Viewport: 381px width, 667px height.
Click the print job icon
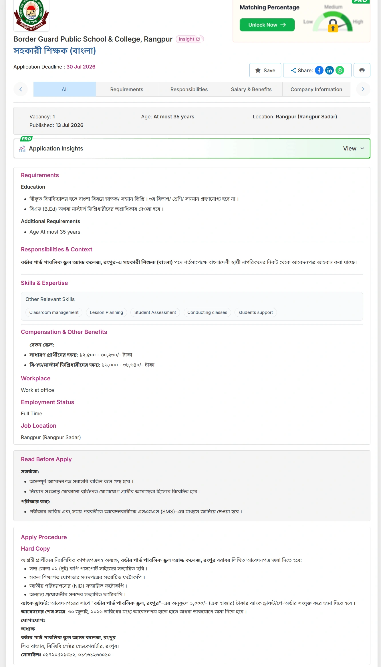(362, 70)
